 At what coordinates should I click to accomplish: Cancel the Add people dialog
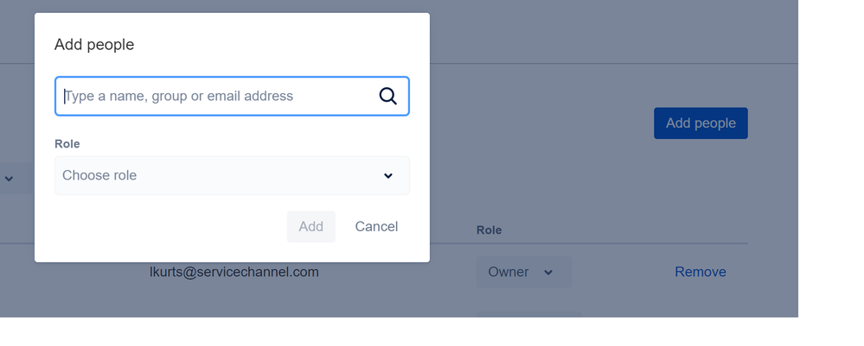376,227
